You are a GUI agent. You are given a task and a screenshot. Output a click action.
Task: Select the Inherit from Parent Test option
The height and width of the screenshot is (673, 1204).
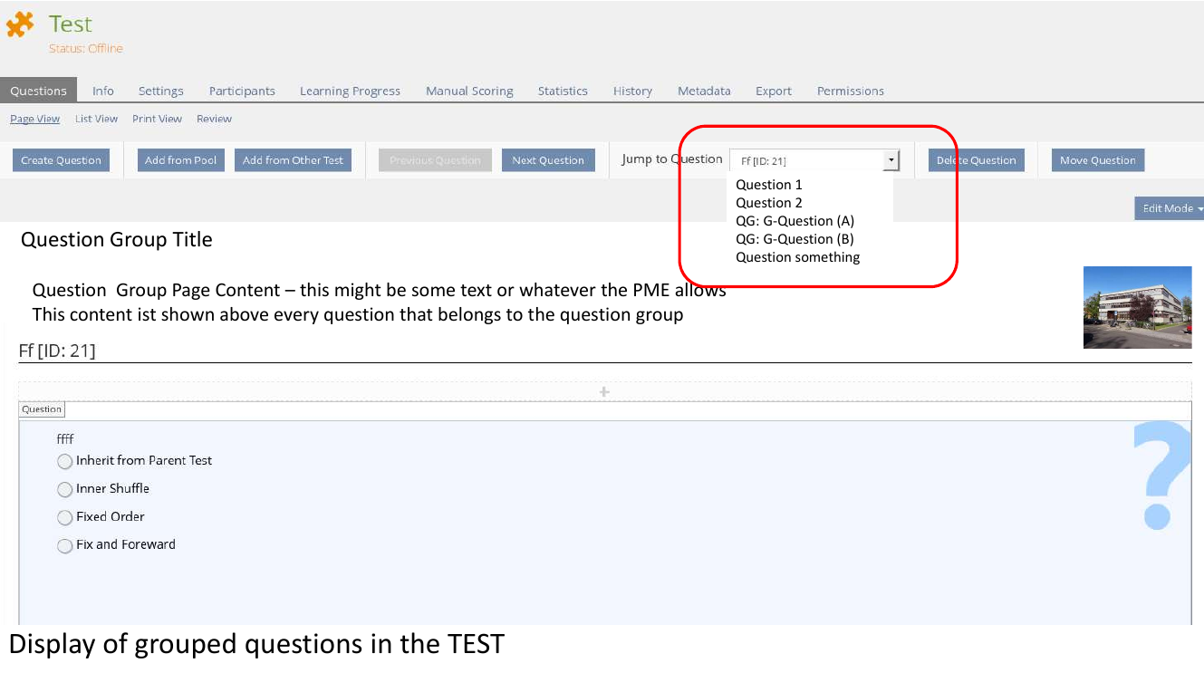tap(65, 462)
